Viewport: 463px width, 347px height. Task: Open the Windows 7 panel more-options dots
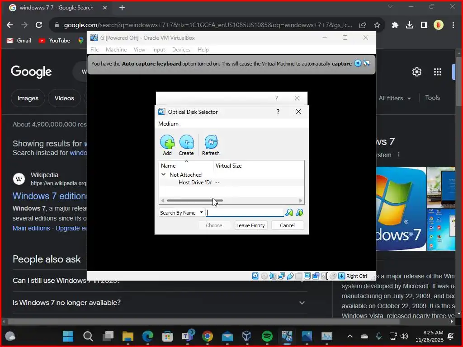click(399, 155)
